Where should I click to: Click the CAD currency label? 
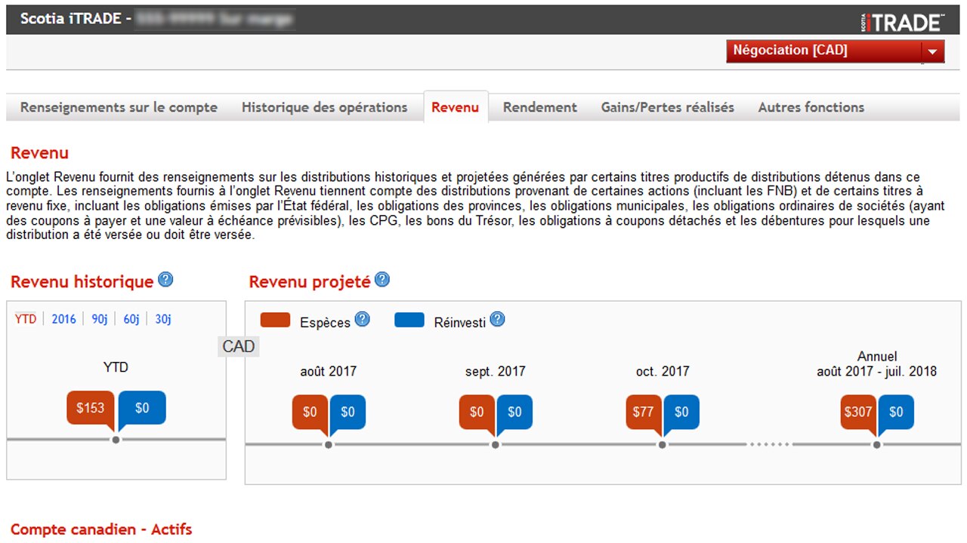click(x=239, y=347)
